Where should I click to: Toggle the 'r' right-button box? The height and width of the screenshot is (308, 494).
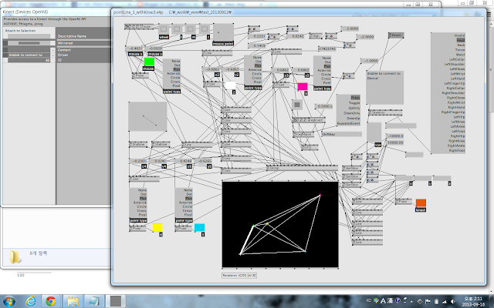click(205, 29)
